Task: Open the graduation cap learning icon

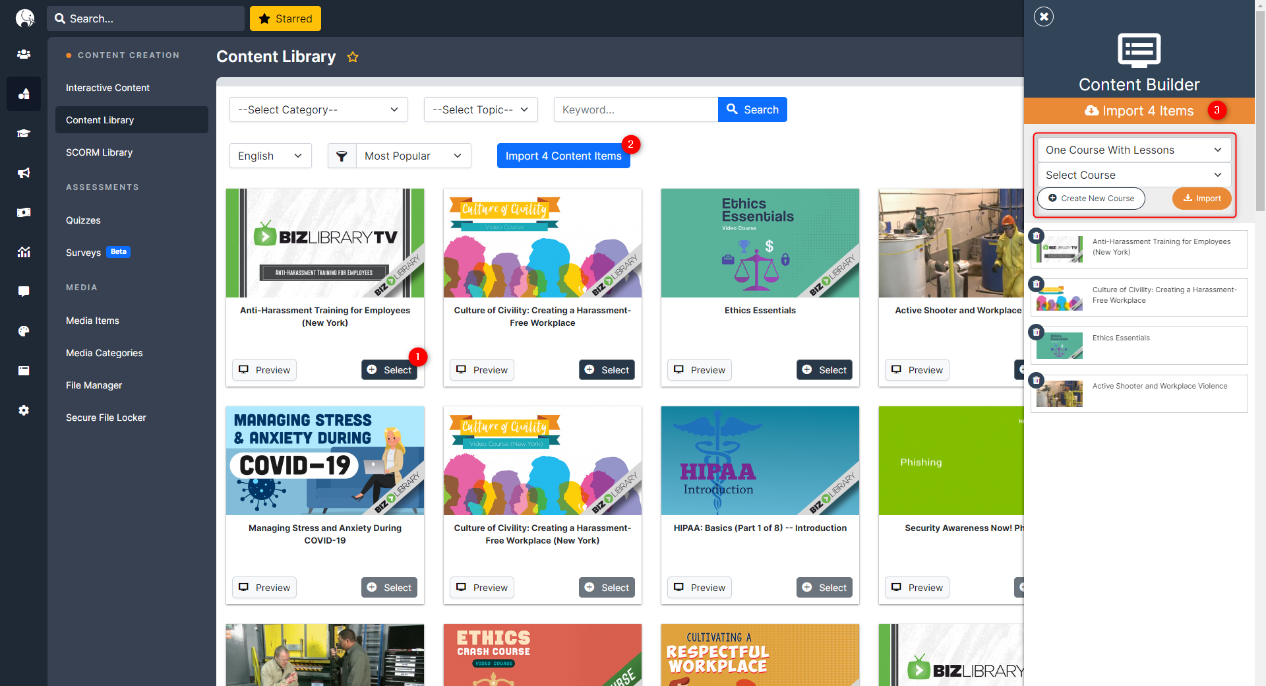Action: point(24,133)
